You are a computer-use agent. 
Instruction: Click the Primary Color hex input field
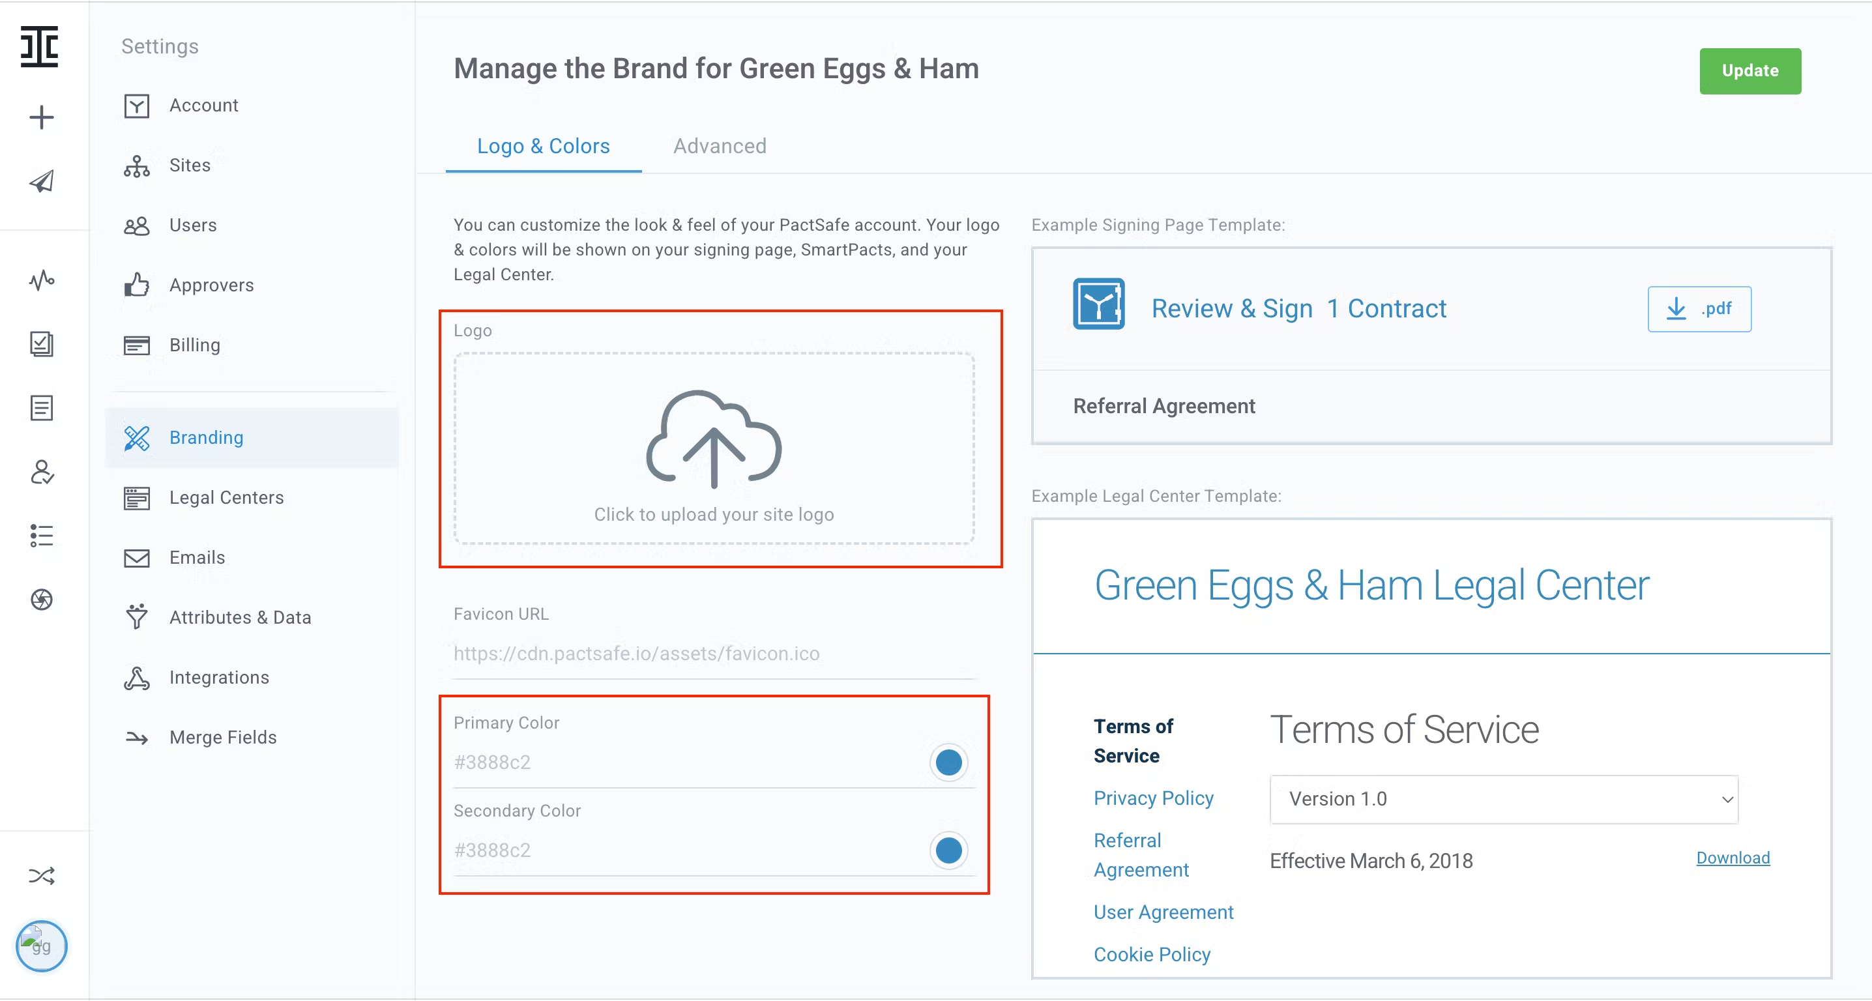(687, 762)
